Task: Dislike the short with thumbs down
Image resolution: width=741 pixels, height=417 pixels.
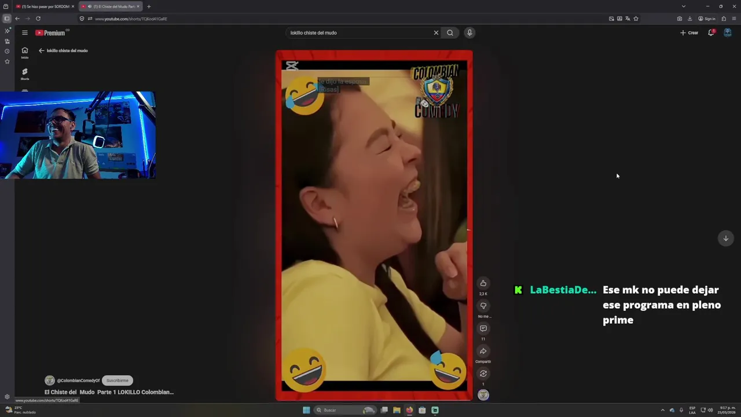Action: [483, 306]
